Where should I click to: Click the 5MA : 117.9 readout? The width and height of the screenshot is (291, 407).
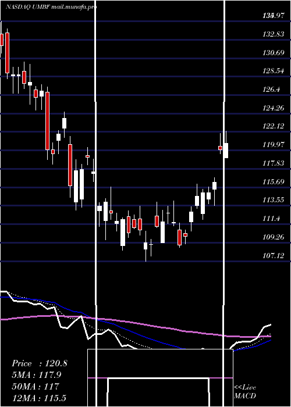[38, 375]
